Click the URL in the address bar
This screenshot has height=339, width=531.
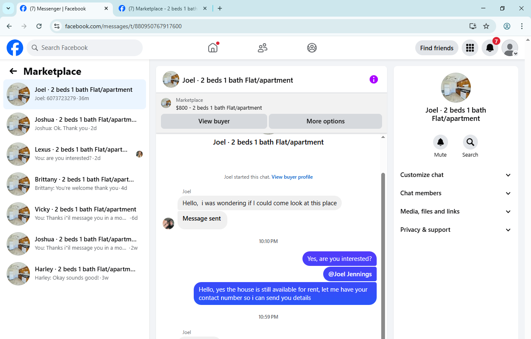(123, 26)
